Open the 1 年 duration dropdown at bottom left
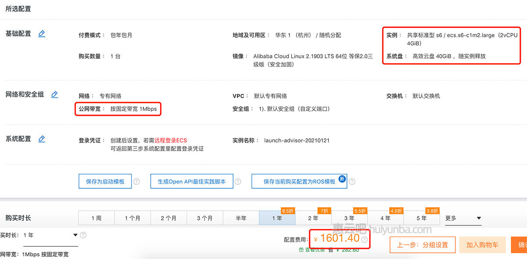This screenshot has width=527, height=259. tap(50, 235)
